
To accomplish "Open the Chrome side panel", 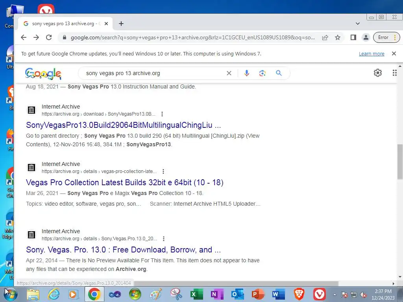I will tap(353, 37).
